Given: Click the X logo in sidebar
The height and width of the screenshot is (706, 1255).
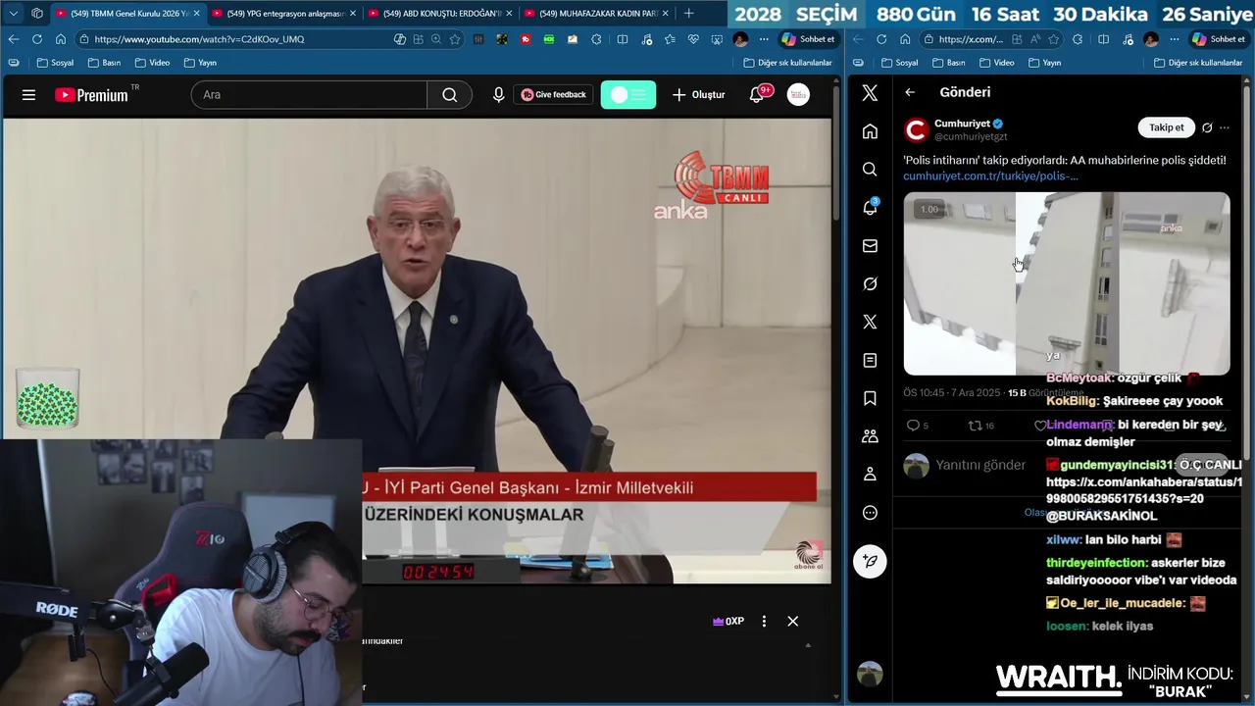Looking at the screenshot, I should click(870, 93).
